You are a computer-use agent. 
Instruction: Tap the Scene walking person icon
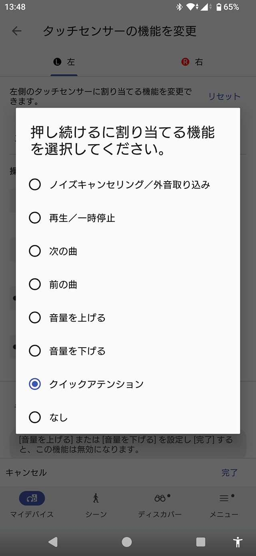tap(96, 498)
